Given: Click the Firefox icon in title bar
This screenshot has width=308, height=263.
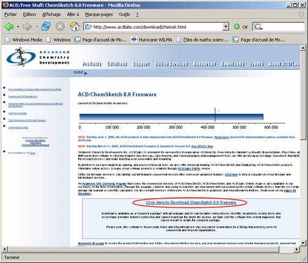Looking at the screenshot, I should point(5,5).
